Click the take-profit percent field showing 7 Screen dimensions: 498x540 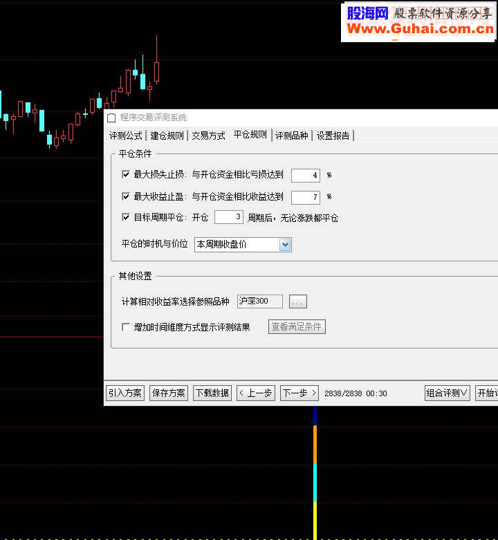pyautogui.click(x=306, y=197)
